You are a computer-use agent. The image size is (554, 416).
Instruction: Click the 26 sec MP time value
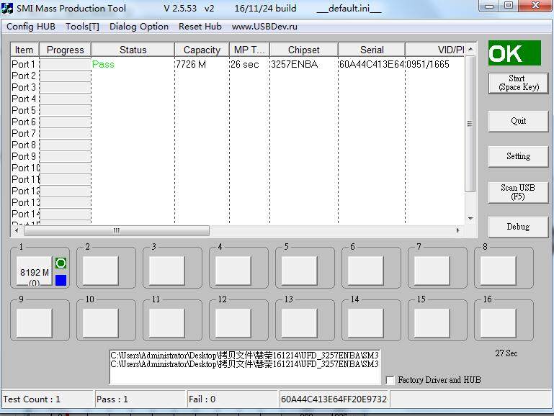click(x=244, y=64)
